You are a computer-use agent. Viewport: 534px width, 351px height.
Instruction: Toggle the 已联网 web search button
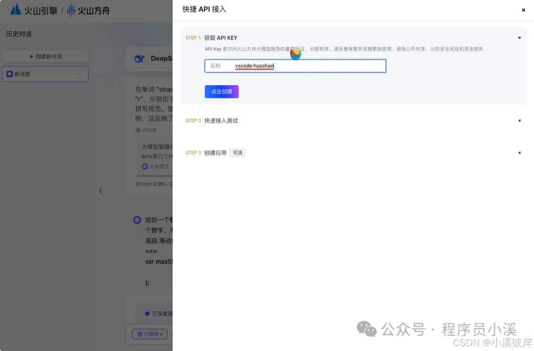tap(149, 334)
